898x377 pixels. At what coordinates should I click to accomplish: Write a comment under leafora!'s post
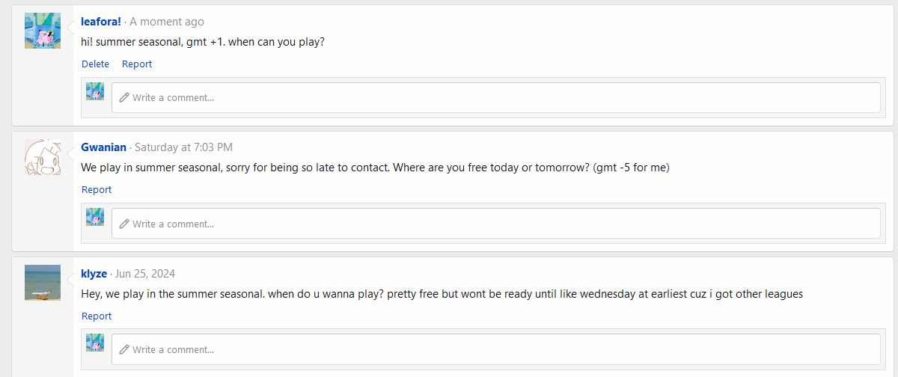[495, 97]
